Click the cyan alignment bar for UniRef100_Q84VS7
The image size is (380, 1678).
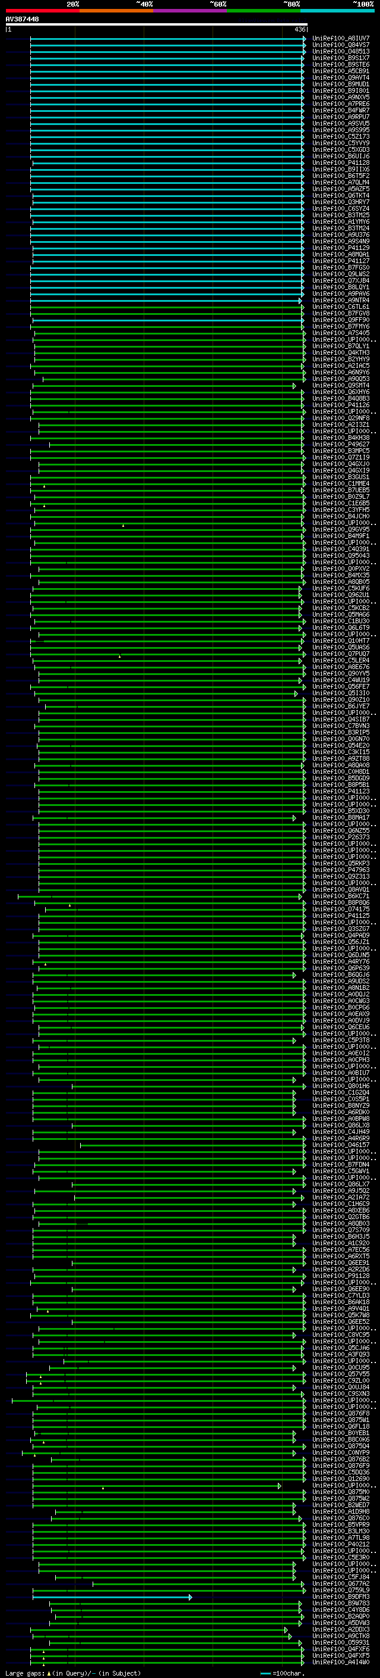coord(167,45)
